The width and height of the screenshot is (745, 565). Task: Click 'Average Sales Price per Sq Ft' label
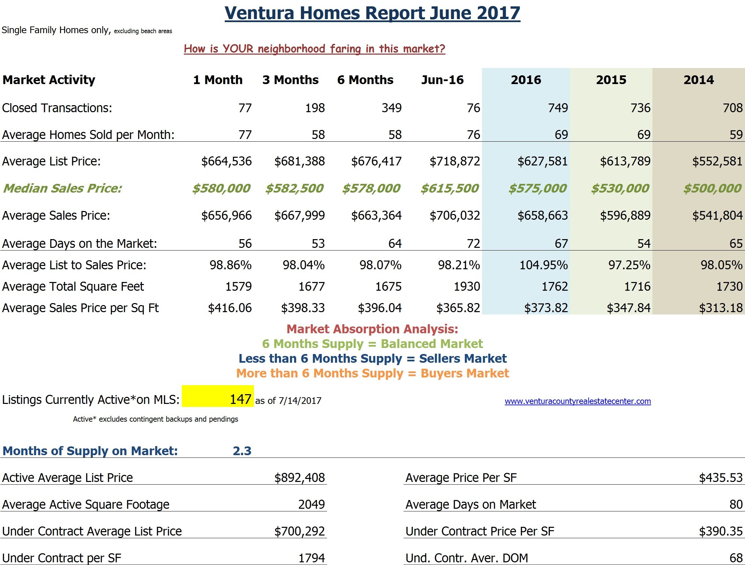(x=81, y=308)
